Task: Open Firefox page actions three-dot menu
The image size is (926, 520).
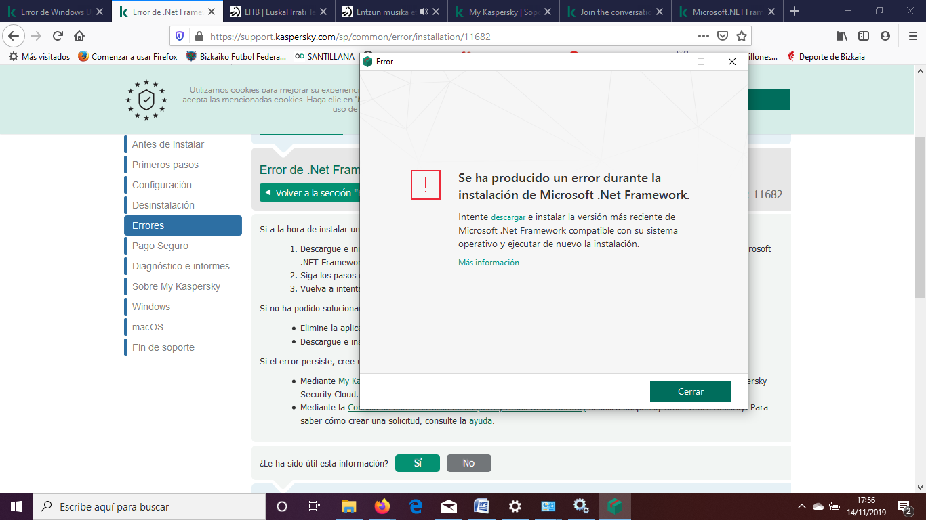Action: coord(704,37)
